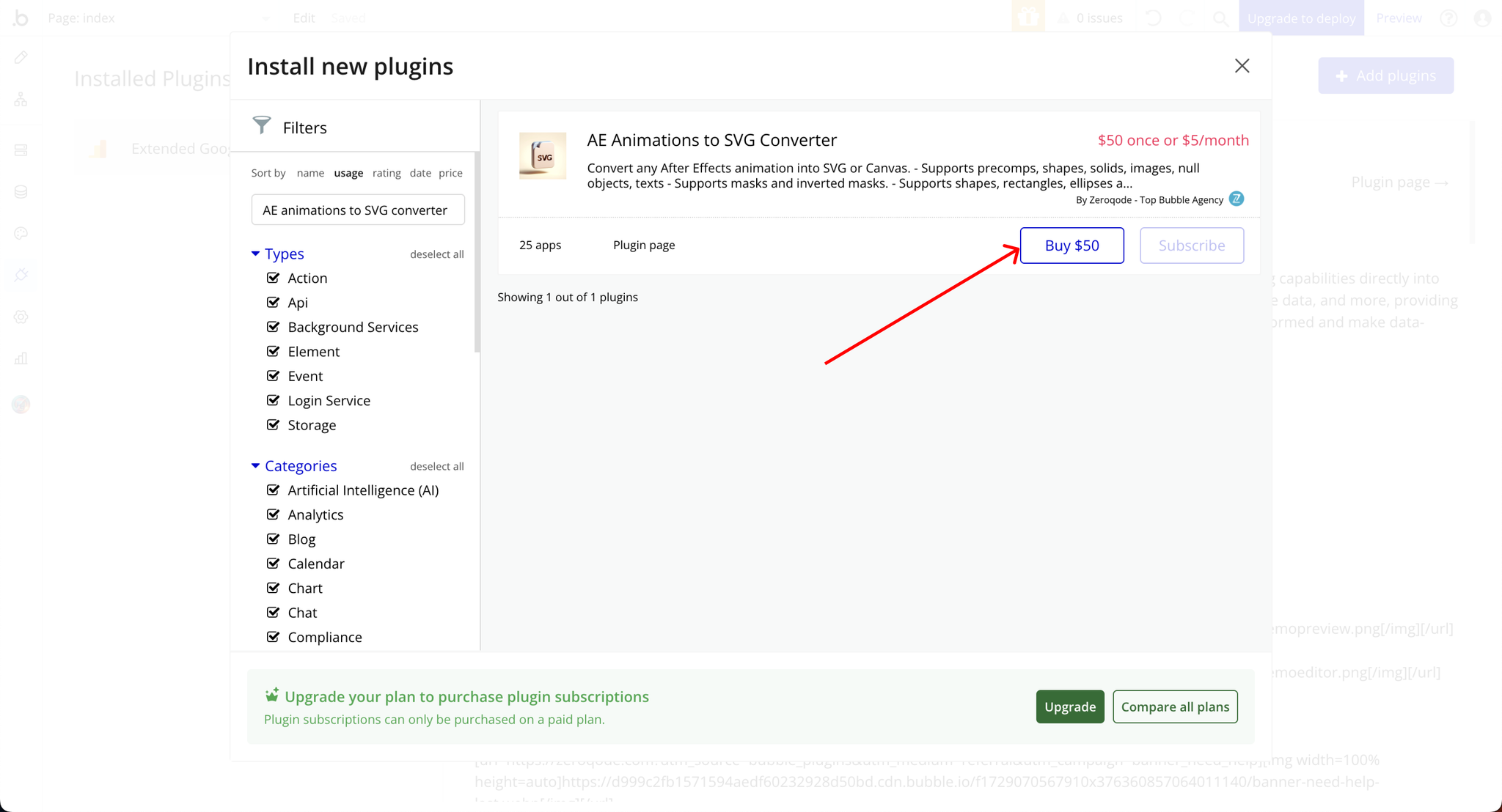Viewport: 1502px width, 812px height.
Task: Click the Extended Google plugin icon behind dialog
Action: tap(98, 149)
